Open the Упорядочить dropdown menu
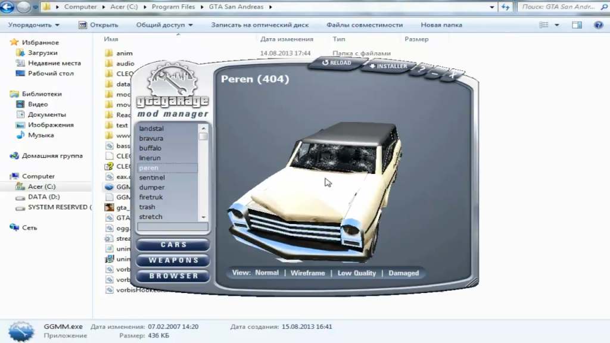 coord(34,25)
